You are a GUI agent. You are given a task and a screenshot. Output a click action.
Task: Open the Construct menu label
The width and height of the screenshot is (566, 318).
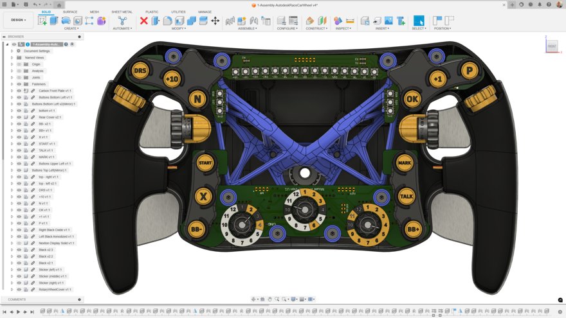coord(316,28)
